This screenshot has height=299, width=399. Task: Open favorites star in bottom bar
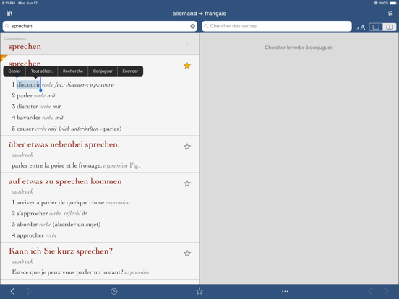(199, 291)
